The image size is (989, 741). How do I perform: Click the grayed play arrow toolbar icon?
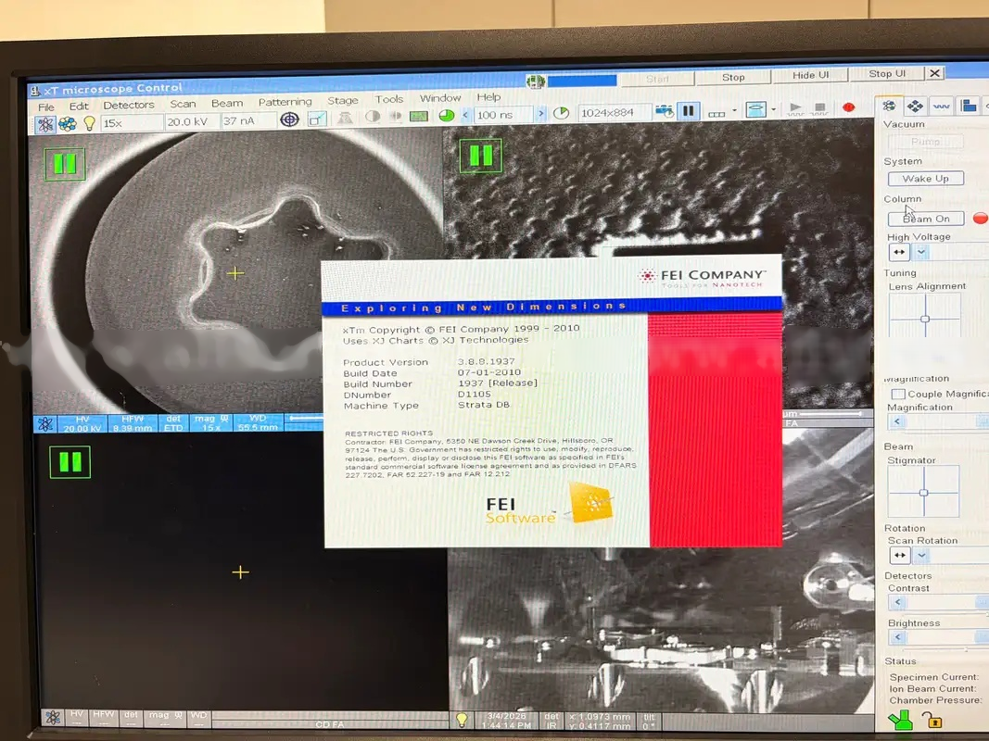tap(795, 108)
